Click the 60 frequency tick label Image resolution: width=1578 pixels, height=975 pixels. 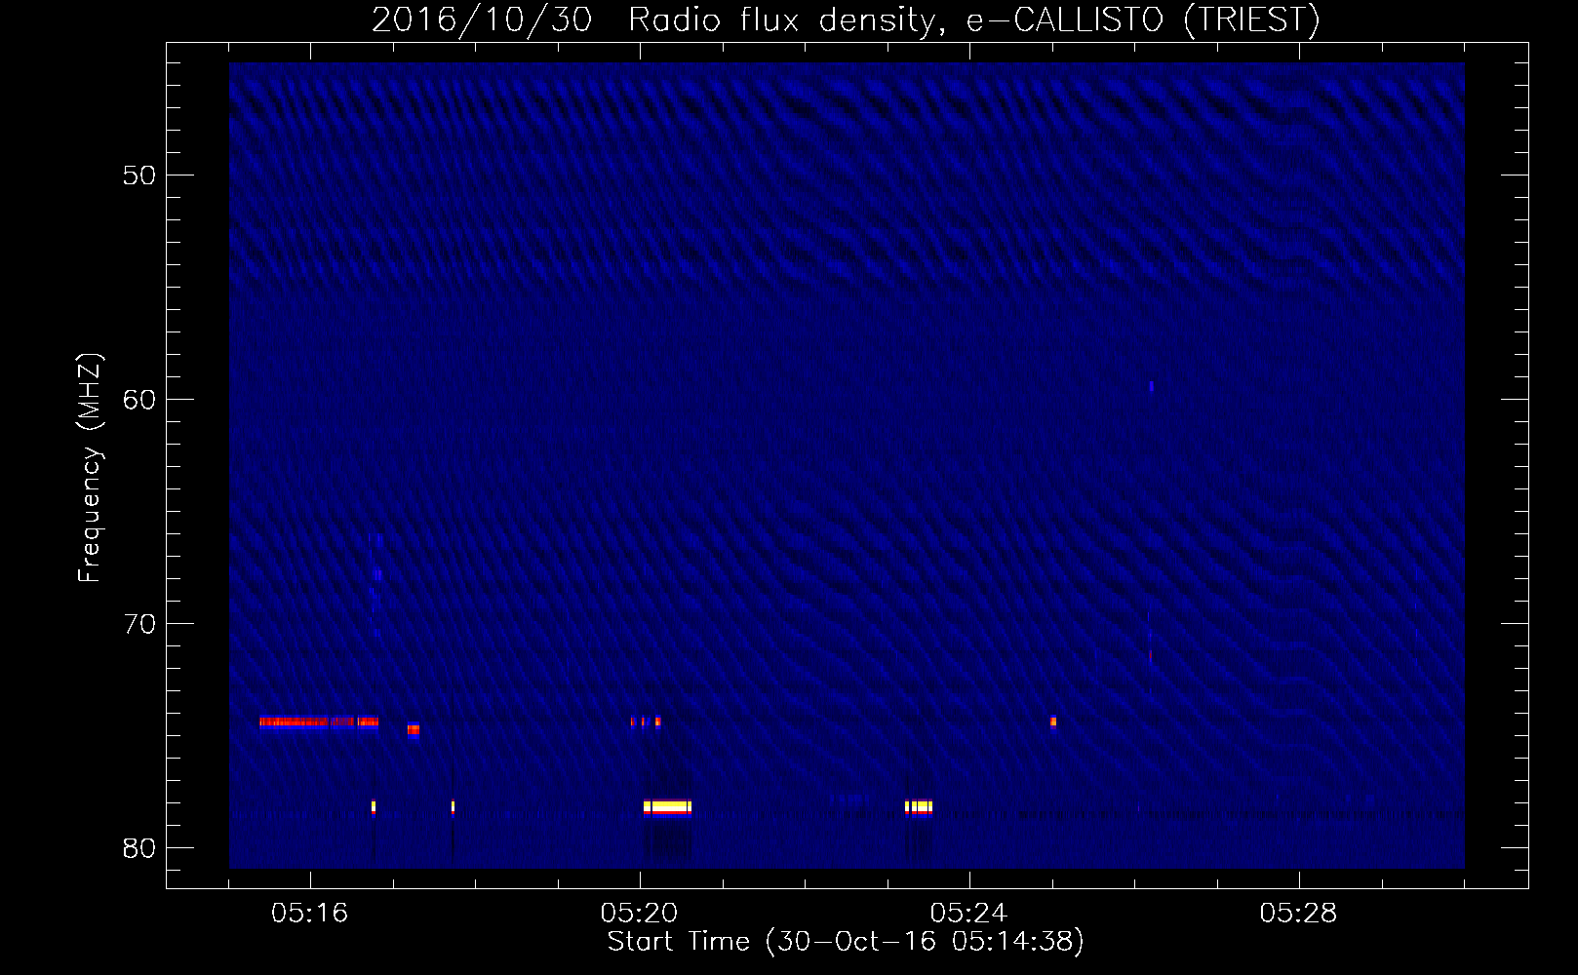coord(139,400)
